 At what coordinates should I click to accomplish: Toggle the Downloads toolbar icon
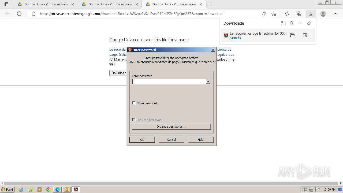pyautogui.click(x=311, y=14)
